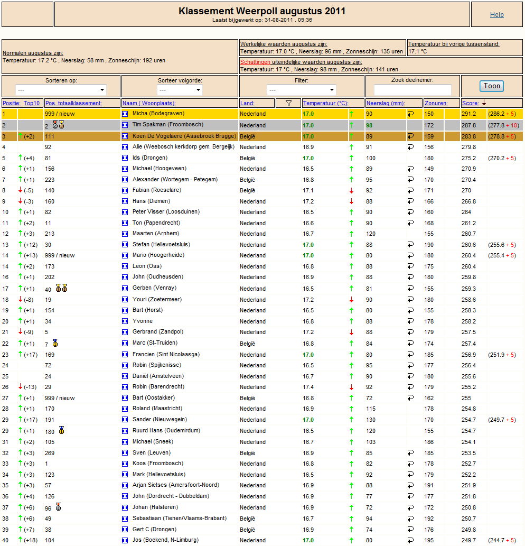Expand the Filter dropdown
This screenshot has height=546, width=525.
(301, 90)
